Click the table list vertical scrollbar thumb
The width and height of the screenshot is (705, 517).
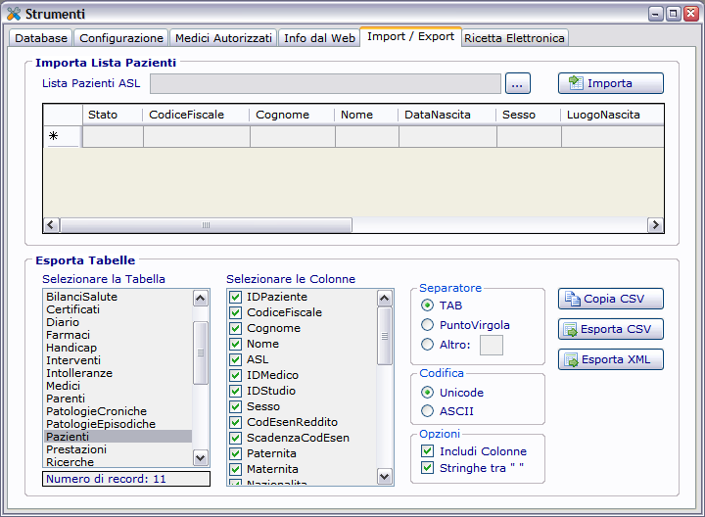201,352
